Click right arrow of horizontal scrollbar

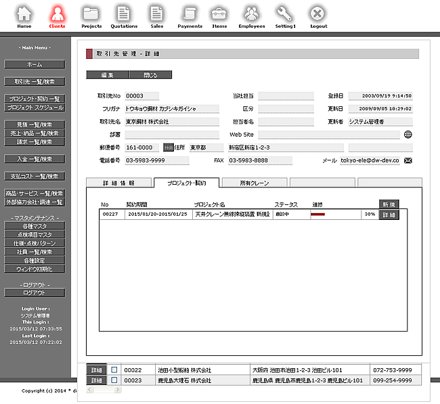(118, 389)
